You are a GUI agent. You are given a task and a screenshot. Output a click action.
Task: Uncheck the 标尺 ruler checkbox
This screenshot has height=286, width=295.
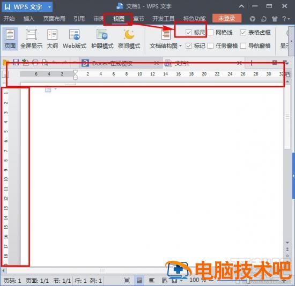(x=188, y=33)
